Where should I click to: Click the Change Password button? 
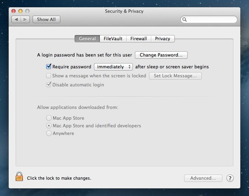[161, 55]
